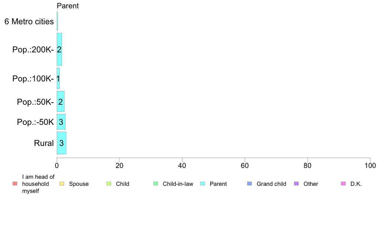Image resolution: width=379 pixels, height=235 pixels.
Task: Click the Child-in-law legend label
Action: pyautogui.click(x=178, y=184)
